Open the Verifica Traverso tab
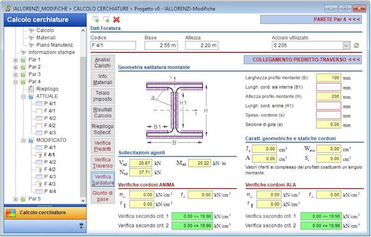This screenshot has width=371, height=237. coord(103,163)
